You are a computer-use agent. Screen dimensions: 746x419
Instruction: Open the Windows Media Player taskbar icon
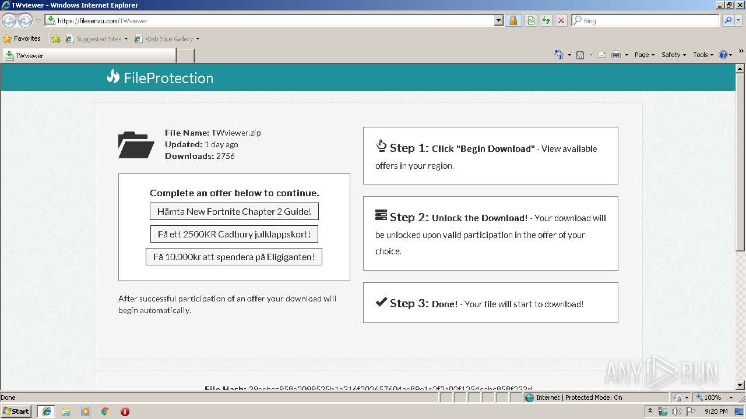click(x=86, y=411)
